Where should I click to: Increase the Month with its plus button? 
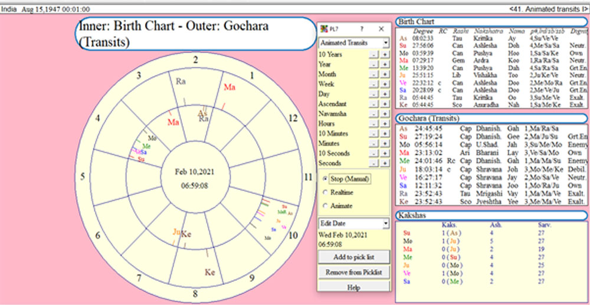click(383, 74)
